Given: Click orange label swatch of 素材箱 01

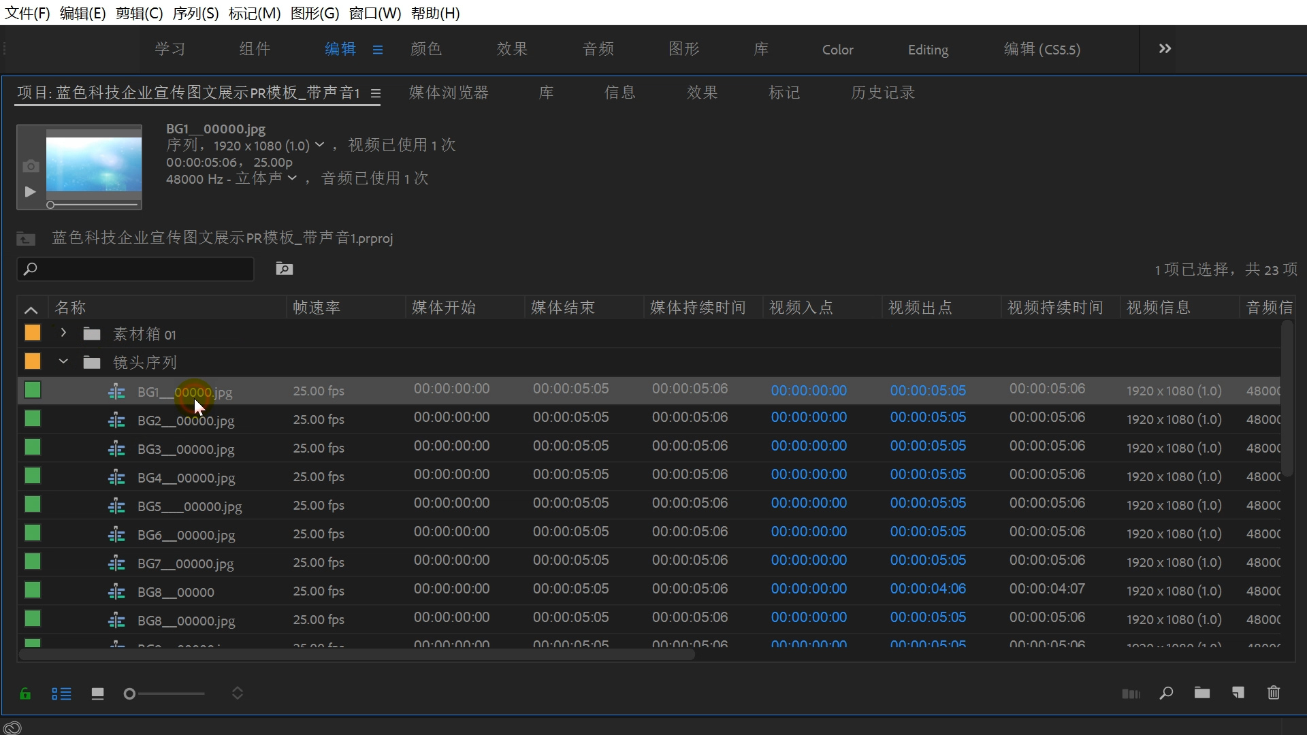Looking at the screenshot, I should pyautogui.click(x=33, y=333).
